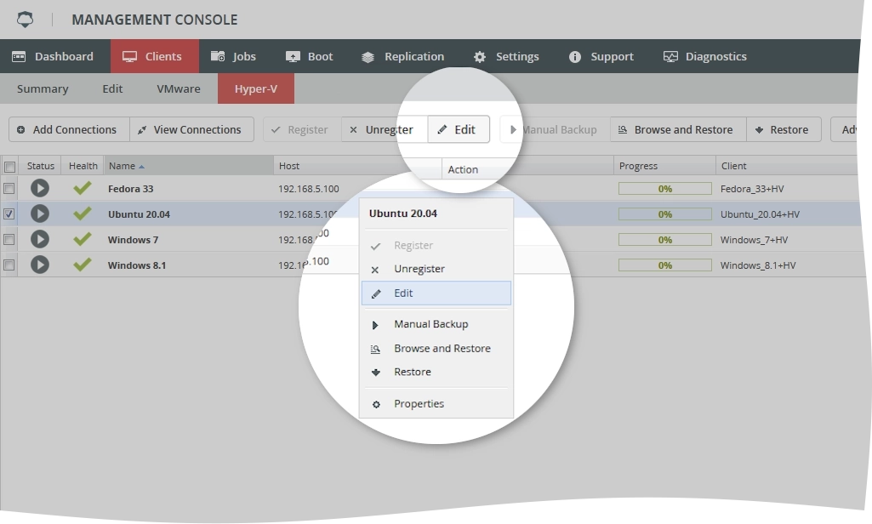Click the Fedora_33+HV client cell
The height and width of the screenshot is (524, 872).
(x=752, y=189)
